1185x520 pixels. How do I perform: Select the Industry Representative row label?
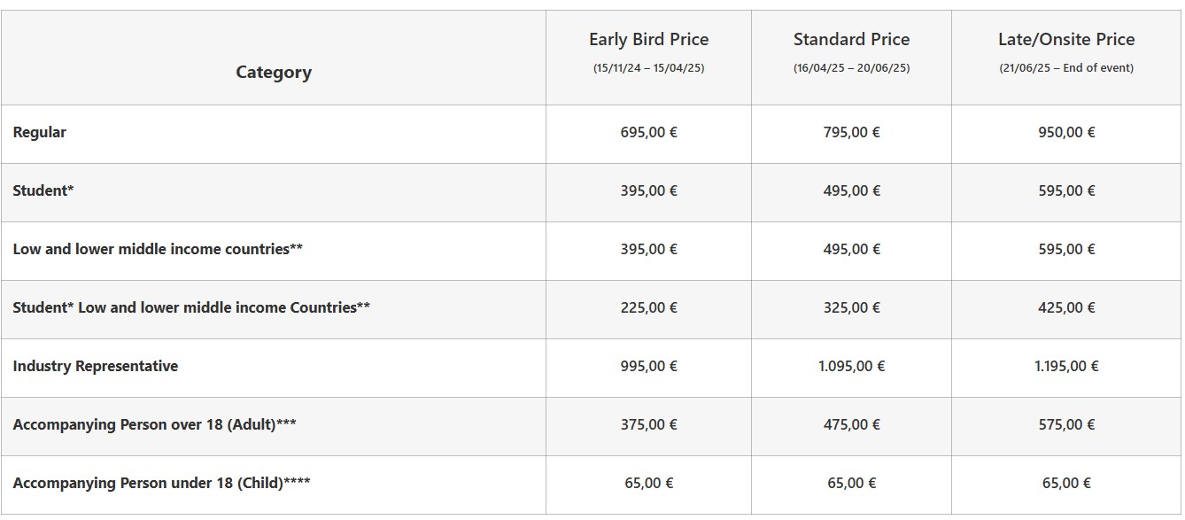pos(96,367)
